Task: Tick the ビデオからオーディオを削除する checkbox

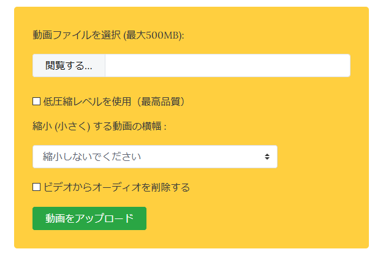Action: pos(37,187)
